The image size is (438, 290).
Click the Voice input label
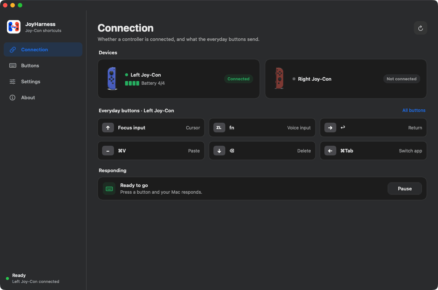click(x=299, y=128)
